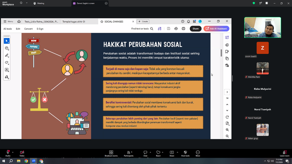Open the bookmarks panel icon
Screen dimensions: 292x164
click(227, 51)
